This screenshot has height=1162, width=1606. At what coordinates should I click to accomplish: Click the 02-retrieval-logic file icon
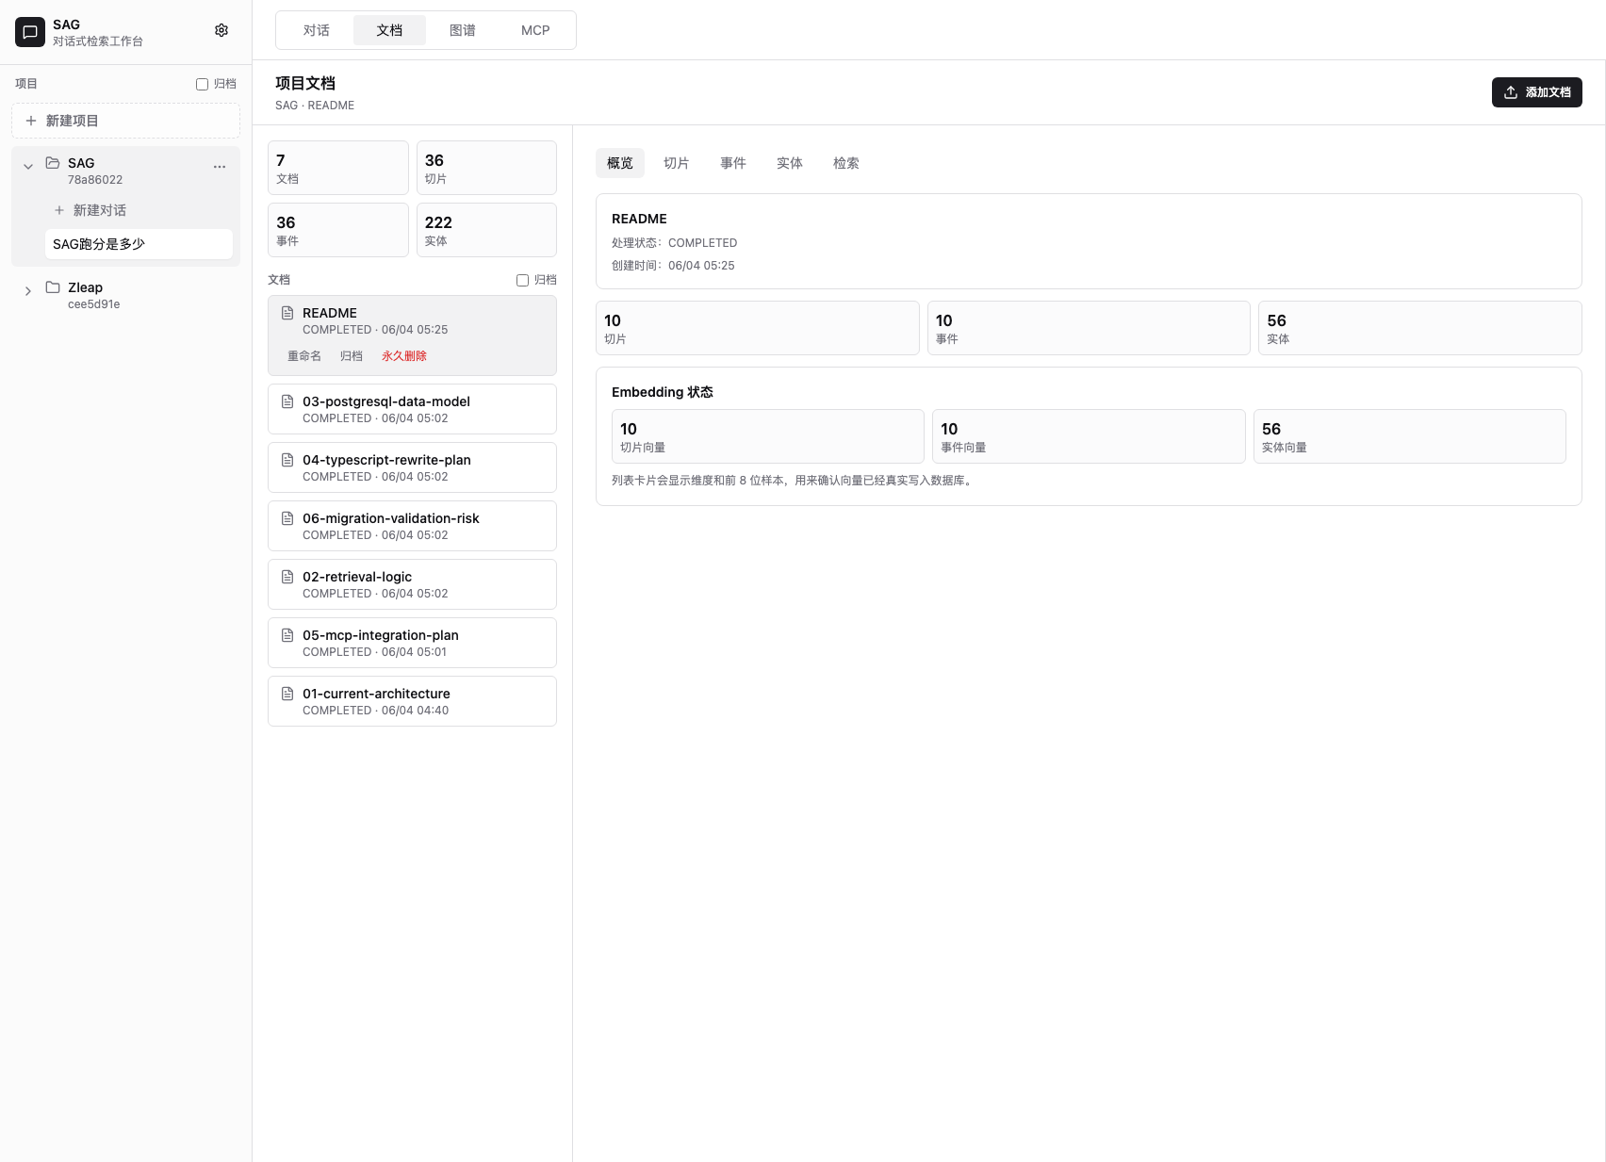point(287,577)
